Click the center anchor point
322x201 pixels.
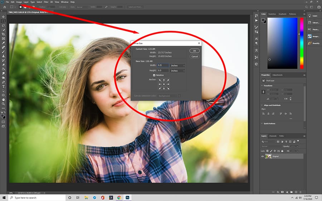click(164, 84)
